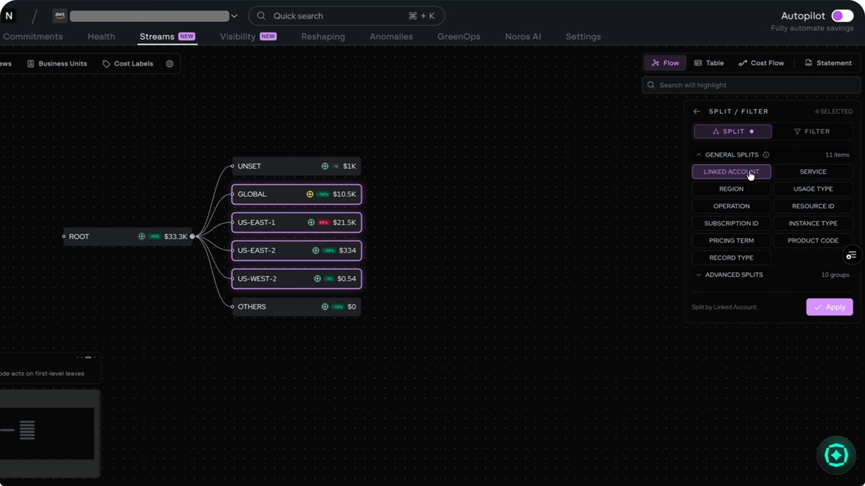865x486 pixels.
Task: Select the PRODUCT CODE split
Action: pyautogui.click(x=813, y=241)
